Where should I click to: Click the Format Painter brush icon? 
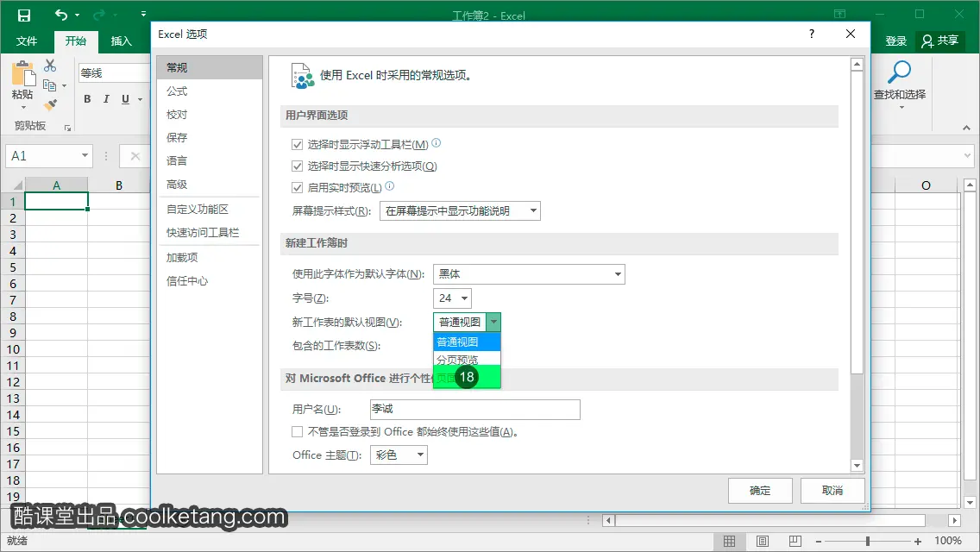point(50,104)
